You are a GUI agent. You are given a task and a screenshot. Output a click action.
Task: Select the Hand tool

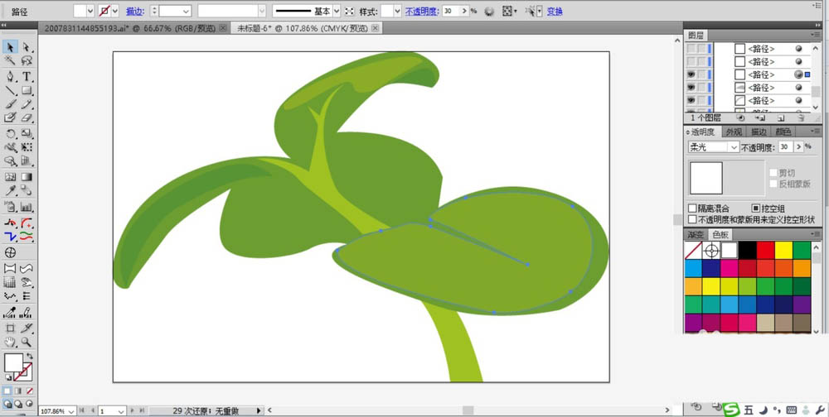9,342
